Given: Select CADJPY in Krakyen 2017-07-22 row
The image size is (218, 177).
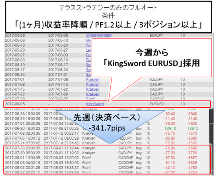Looking at the screenshot, I should click(x=156, y=94).
